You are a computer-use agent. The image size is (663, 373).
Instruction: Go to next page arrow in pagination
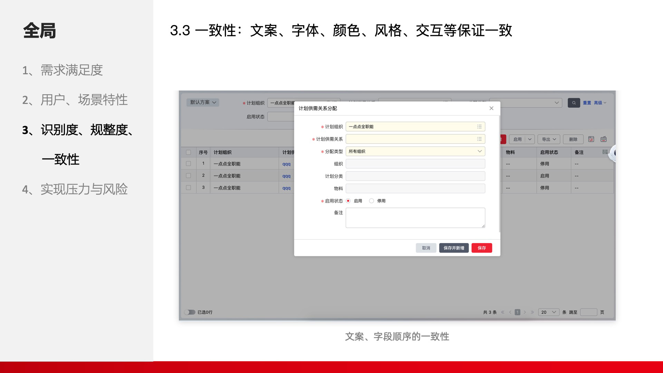pos(525,312)
